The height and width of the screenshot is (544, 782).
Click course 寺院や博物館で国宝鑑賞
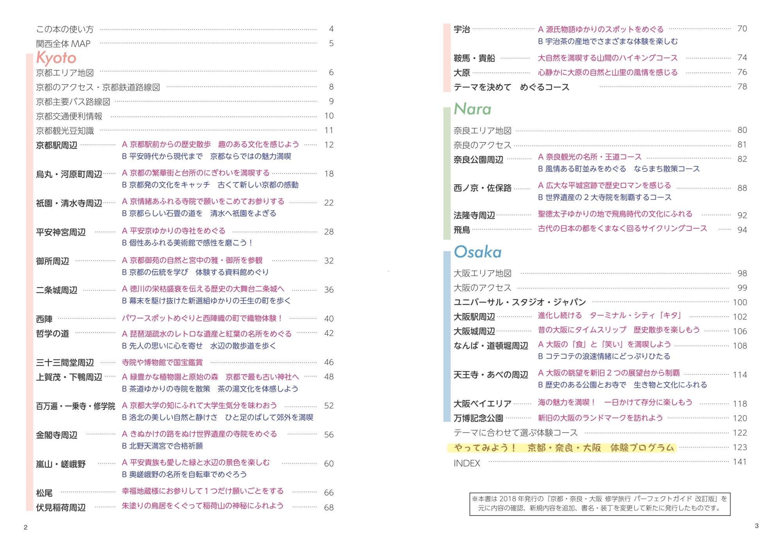click(x=162, y=362)
